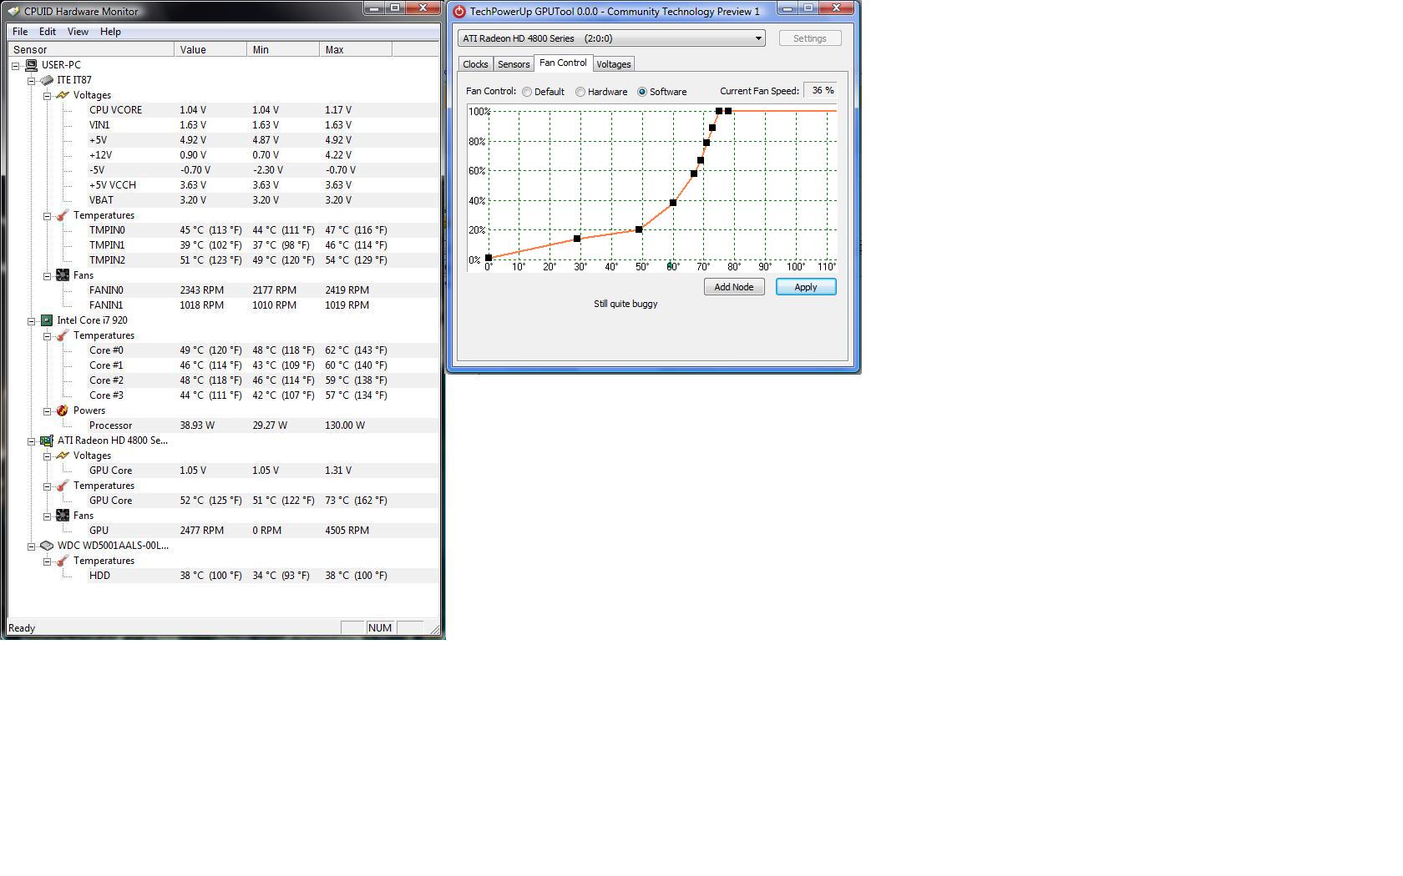Click the TechPowerUp GPUTool title bar icon
Screen dimensions: 1403x876
point(459,12)
